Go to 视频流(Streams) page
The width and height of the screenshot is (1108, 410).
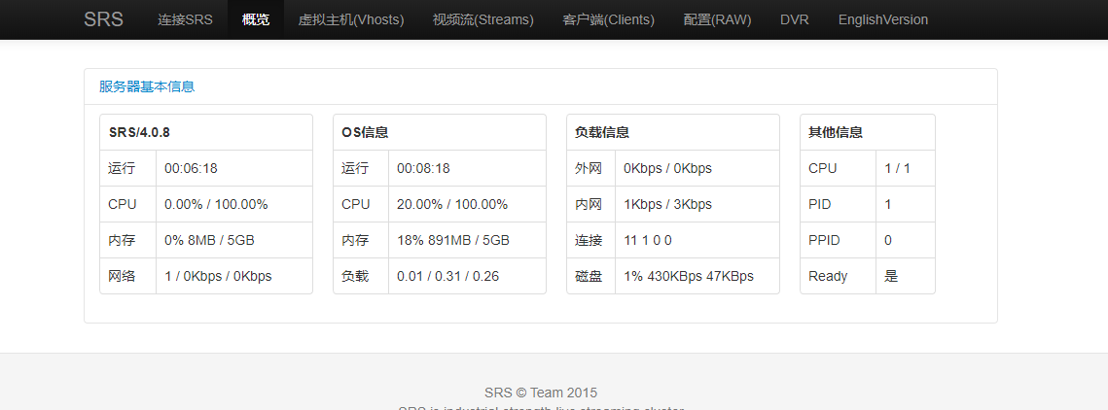tap(483, 19)
